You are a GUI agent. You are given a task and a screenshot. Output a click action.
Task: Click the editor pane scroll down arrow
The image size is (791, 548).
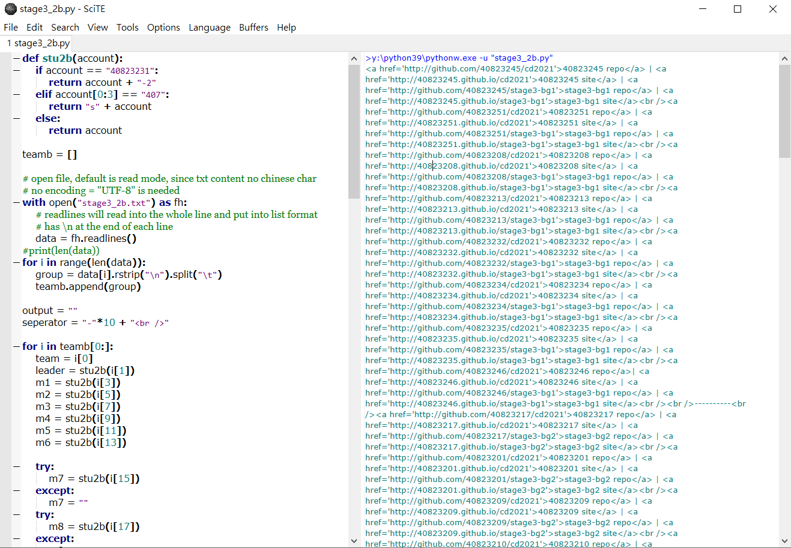(354, 541)
